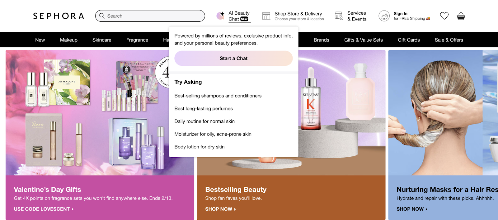Viewport: 498px width, 220px height.
Task: Select the Gift Cards menu item
Action: tap(409, 40)
